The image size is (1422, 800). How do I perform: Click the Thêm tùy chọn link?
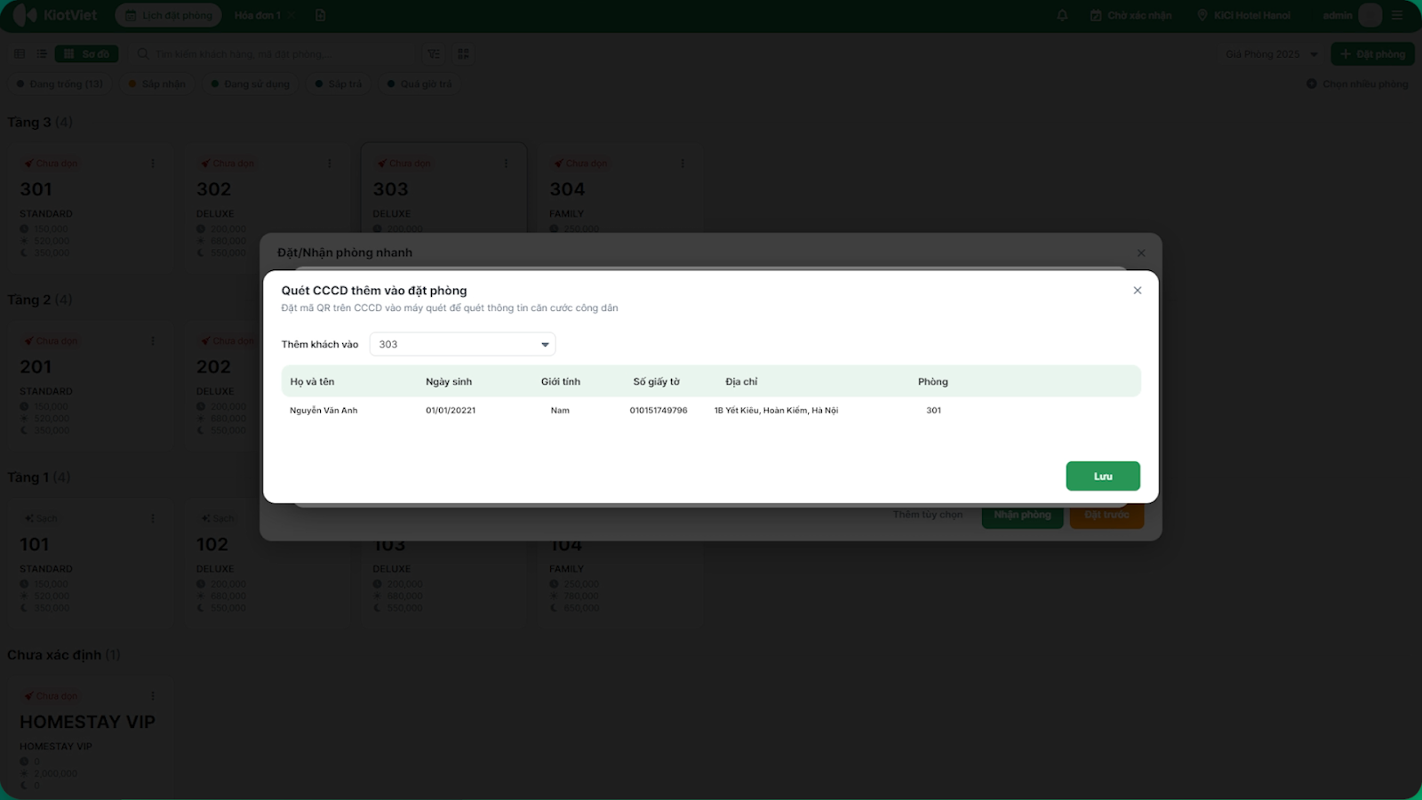coord(928,515)
